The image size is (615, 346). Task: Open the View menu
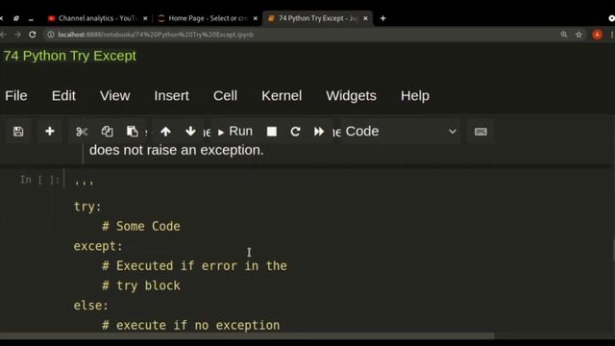pyautogui.click(x=114, y=96)
